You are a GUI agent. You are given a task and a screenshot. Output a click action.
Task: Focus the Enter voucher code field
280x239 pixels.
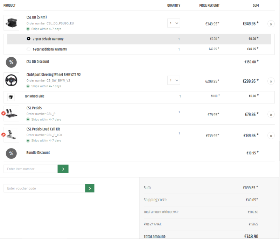click(x=44, y=188)
